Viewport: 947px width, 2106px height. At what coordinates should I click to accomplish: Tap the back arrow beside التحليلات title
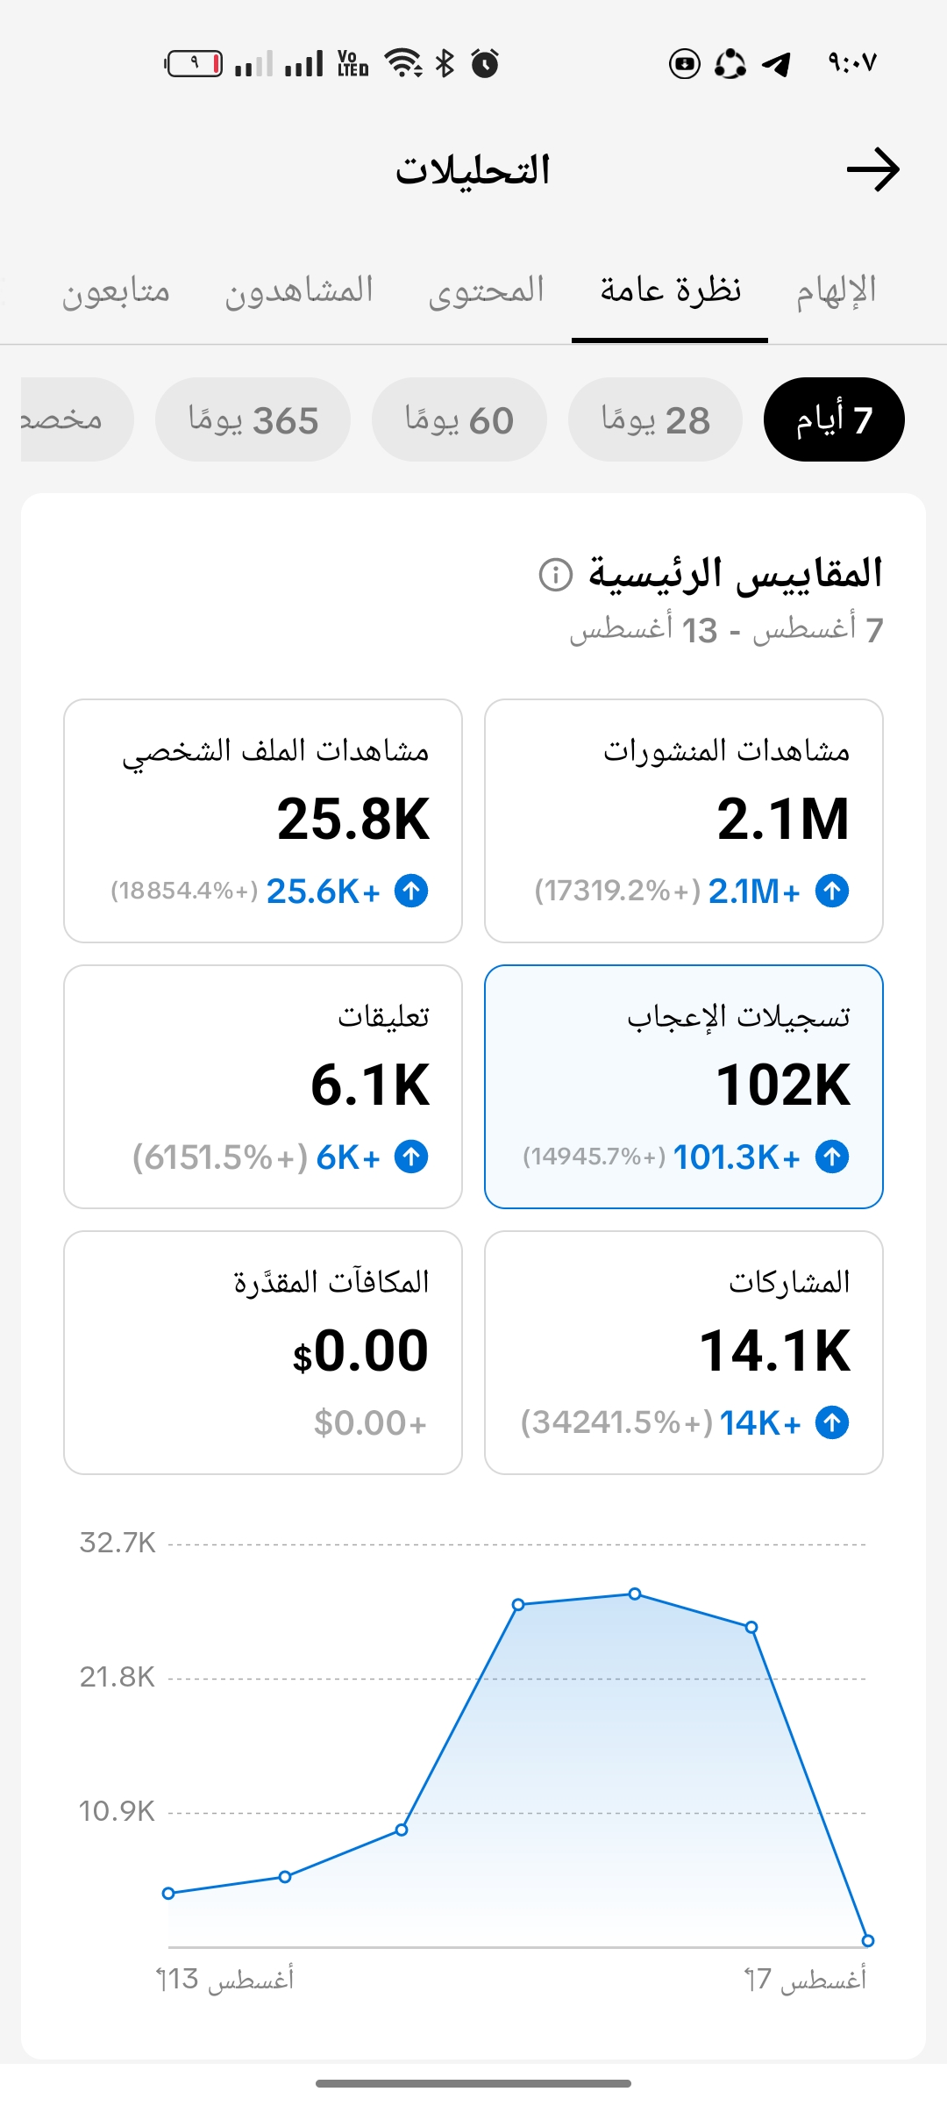pyautogui.click(x=873, y=169)
